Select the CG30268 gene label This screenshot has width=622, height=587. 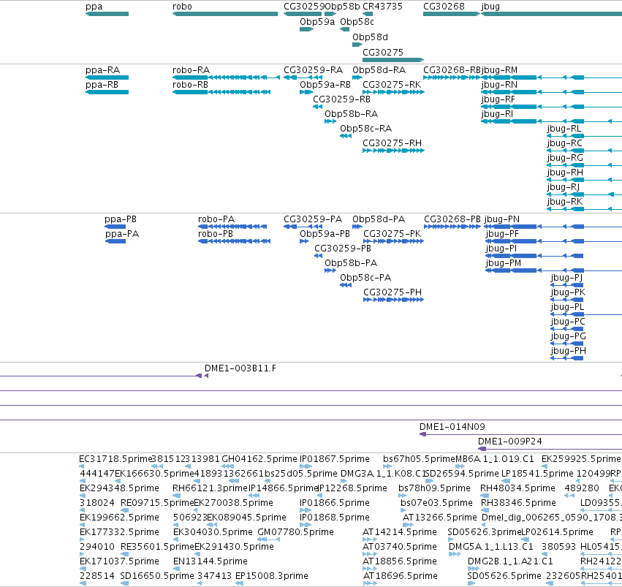444,7
